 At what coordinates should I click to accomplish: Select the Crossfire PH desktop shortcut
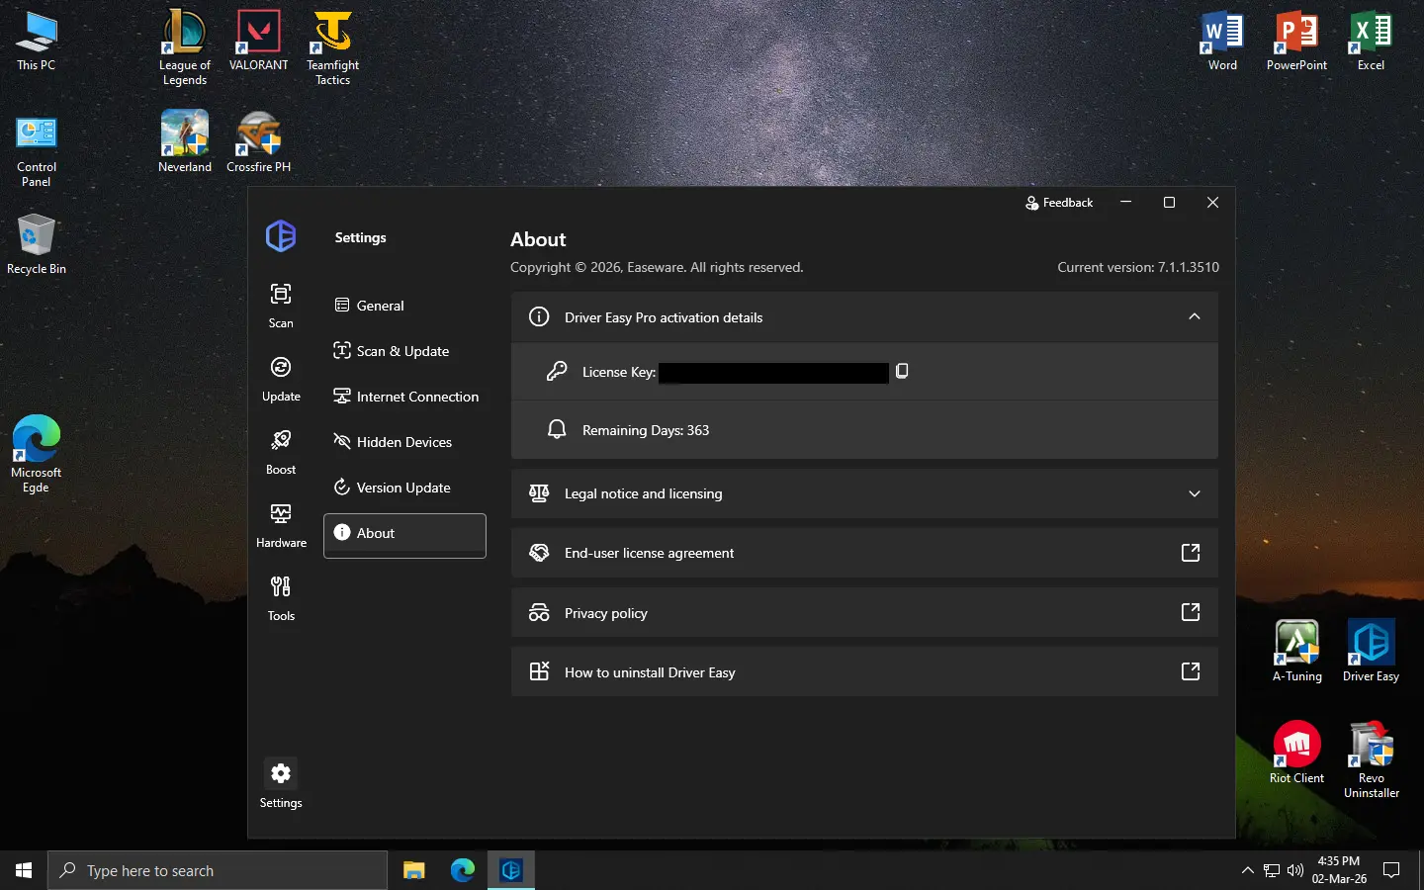[258, 141]
